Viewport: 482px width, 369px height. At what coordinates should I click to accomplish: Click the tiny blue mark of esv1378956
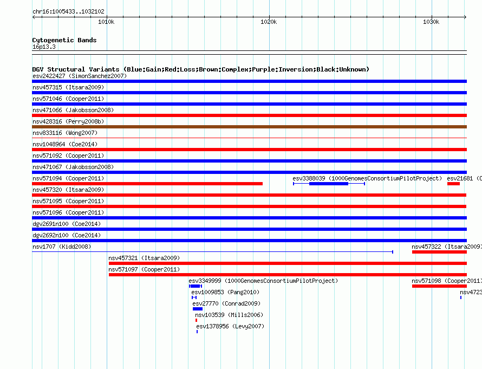197,332
